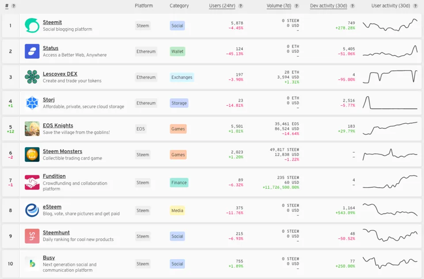
Task: Sort by Users (24hr) column header
Action: tap(222, 6)
